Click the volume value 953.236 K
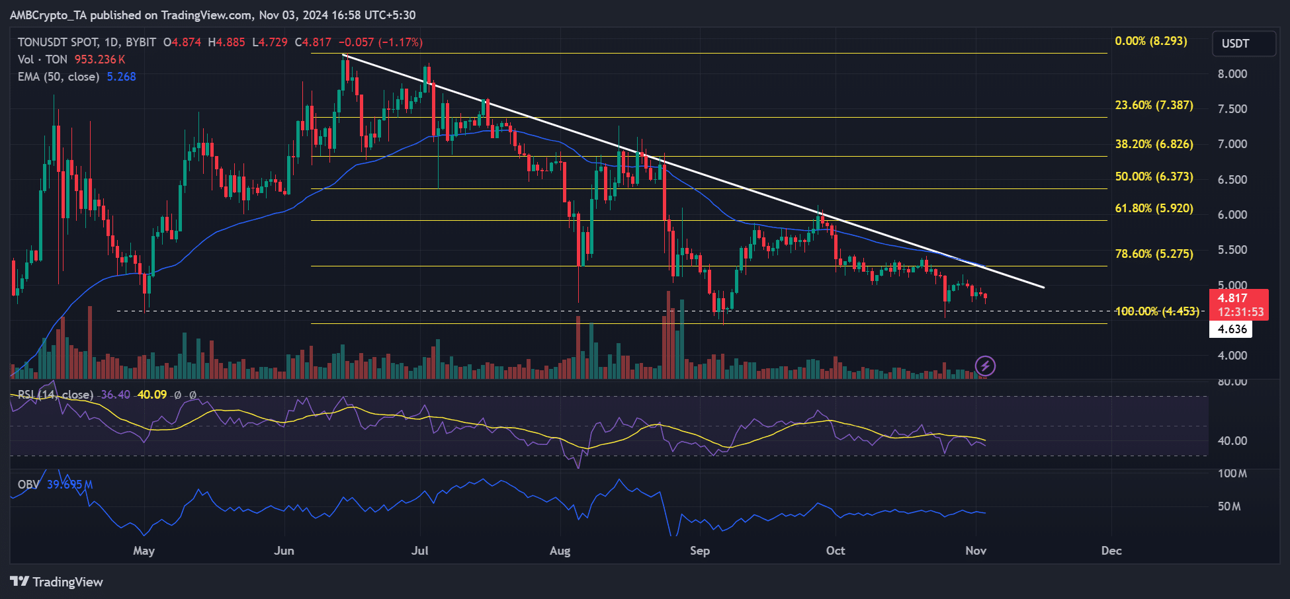 pyautogui.click(x=100, y=60)
